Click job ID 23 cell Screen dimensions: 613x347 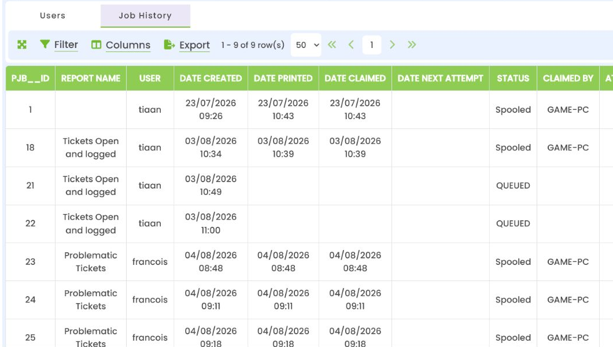coord(30,262)
